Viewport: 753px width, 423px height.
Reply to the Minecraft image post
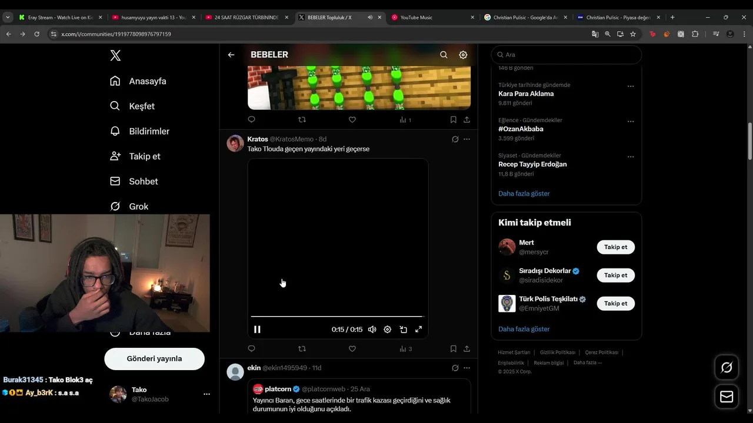[x=251, y=120]
